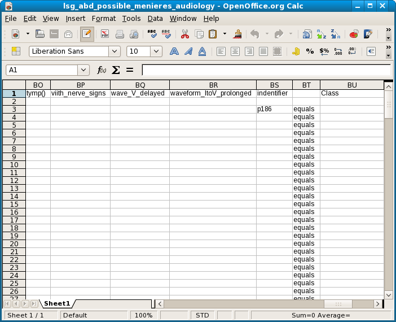The width and height of the screenshot is (396, 322).
Task: Expand the Name Box cell reference dropdown
Action: (x=84, y=70)
